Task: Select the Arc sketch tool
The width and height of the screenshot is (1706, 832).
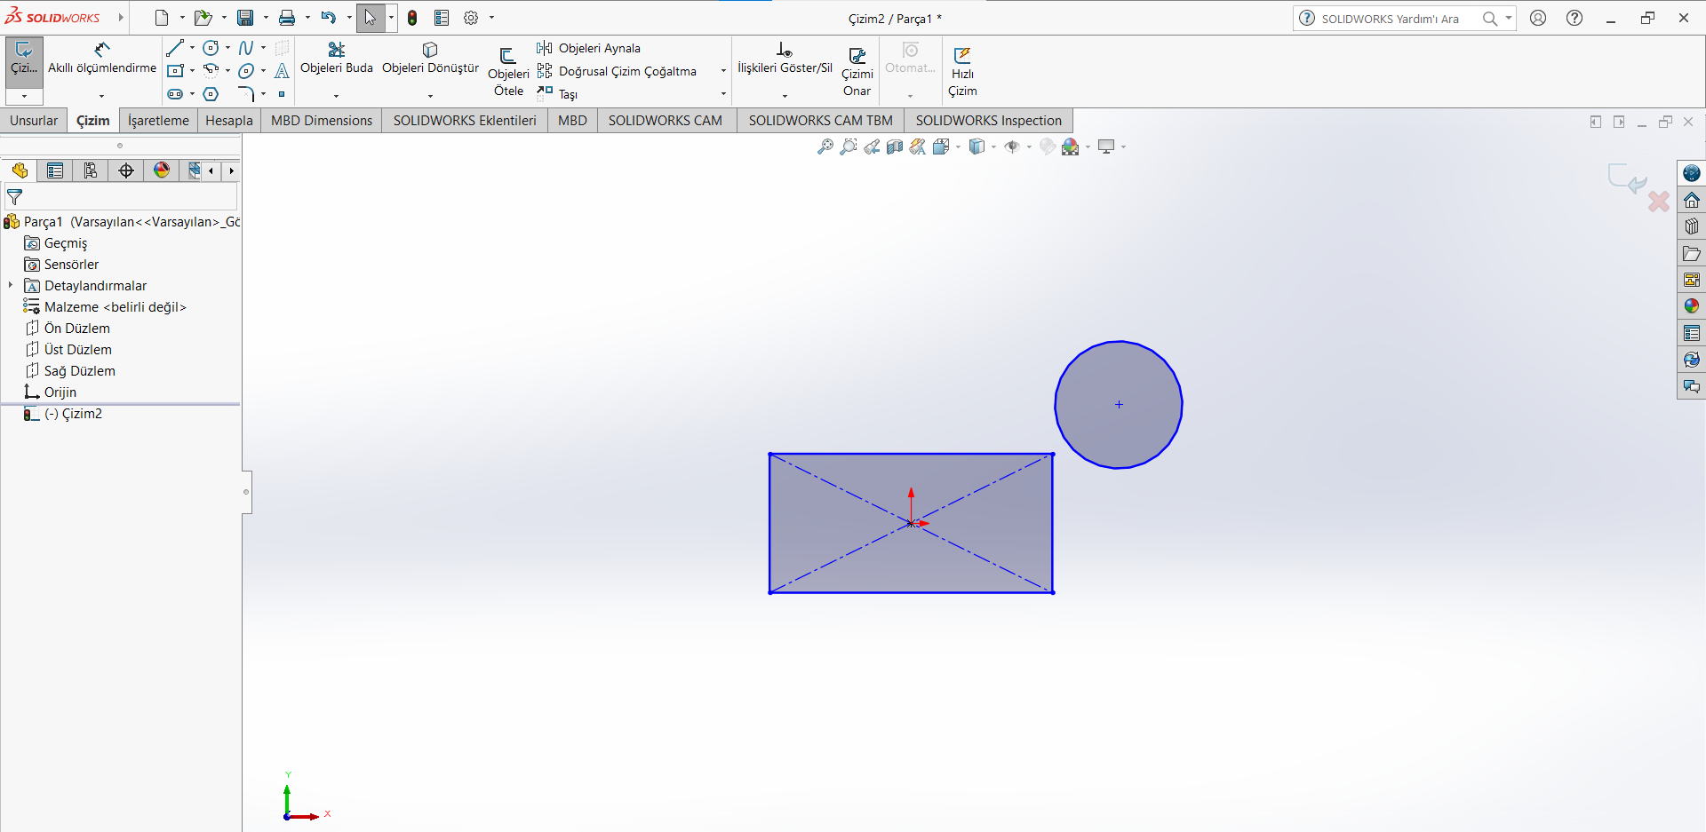Action: click(x=211, y=70)
